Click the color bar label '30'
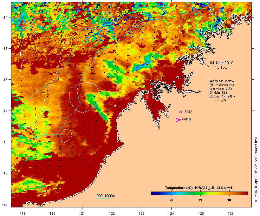The height and width of the screenshot is (216, 260). point(229,200)
